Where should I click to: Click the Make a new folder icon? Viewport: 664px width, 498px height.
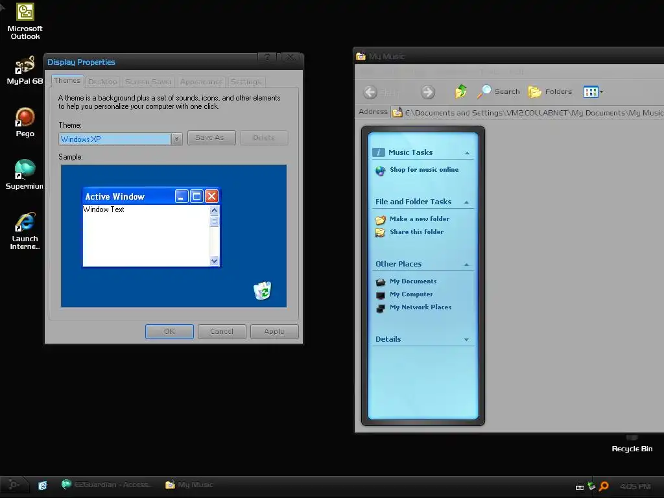[380, 219]
